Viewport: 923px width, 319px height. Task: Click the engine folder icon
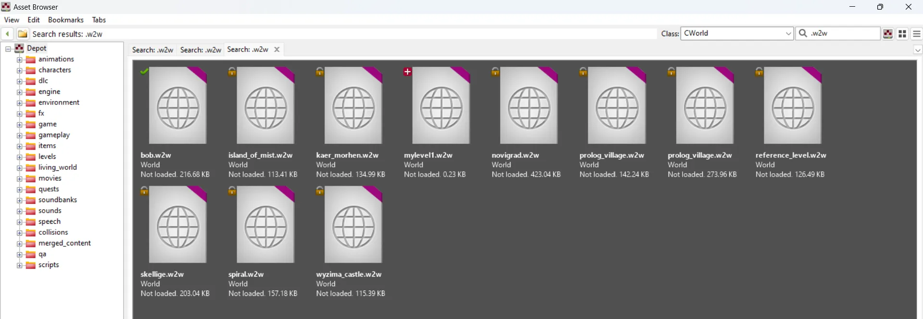pos(31,92)
